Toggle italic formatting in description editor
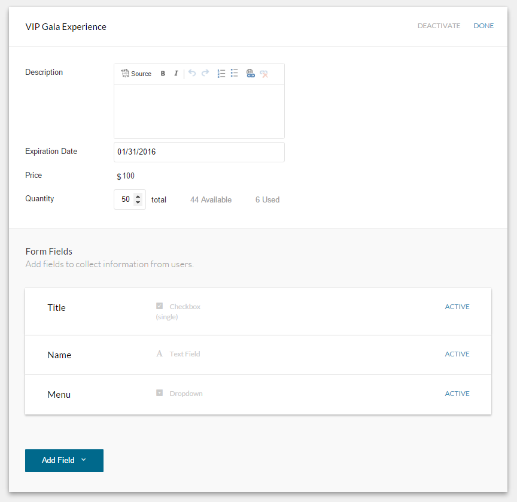The width and height of the screenshot is (517, 502). tap(176, 74)
